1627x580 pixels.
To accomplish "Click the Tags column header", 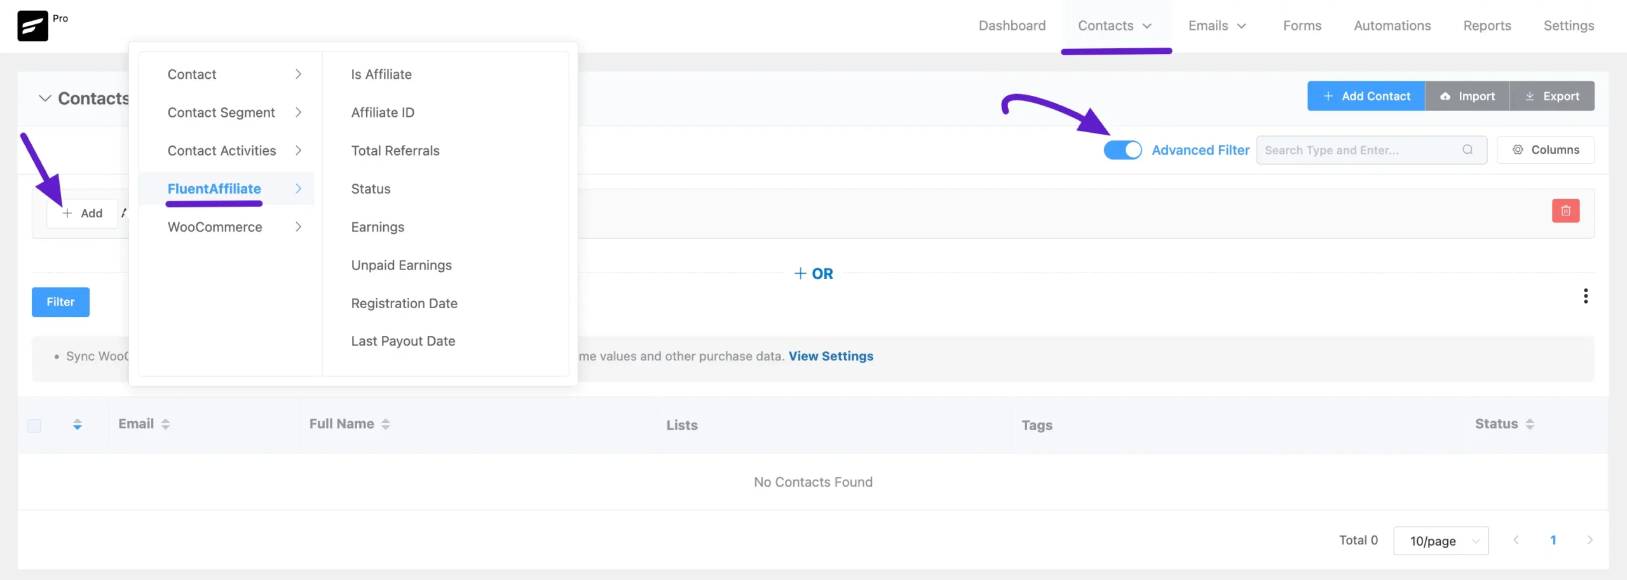I will click(1037, 425).
